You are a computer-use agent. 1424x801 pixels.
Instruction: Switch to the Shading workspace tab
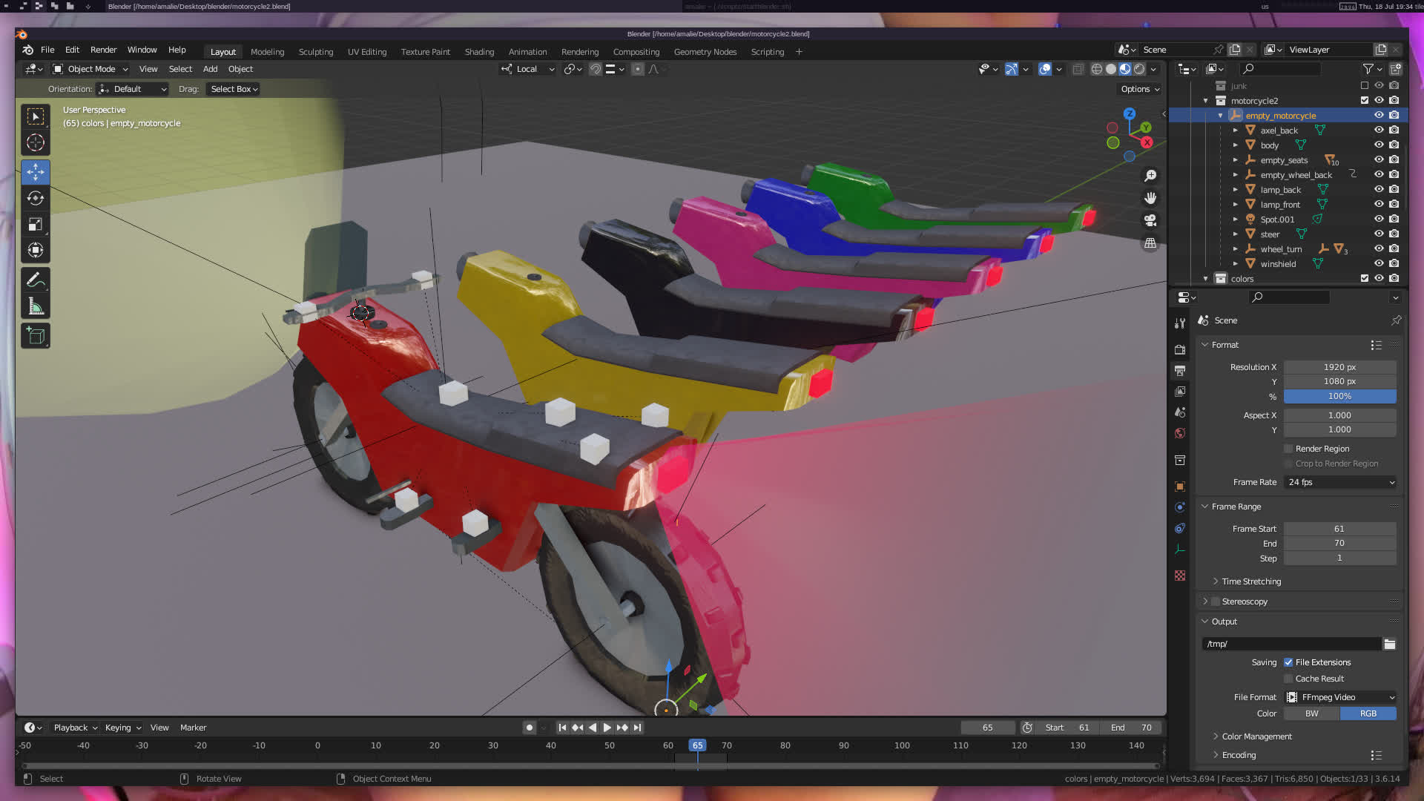coord(479,52)
